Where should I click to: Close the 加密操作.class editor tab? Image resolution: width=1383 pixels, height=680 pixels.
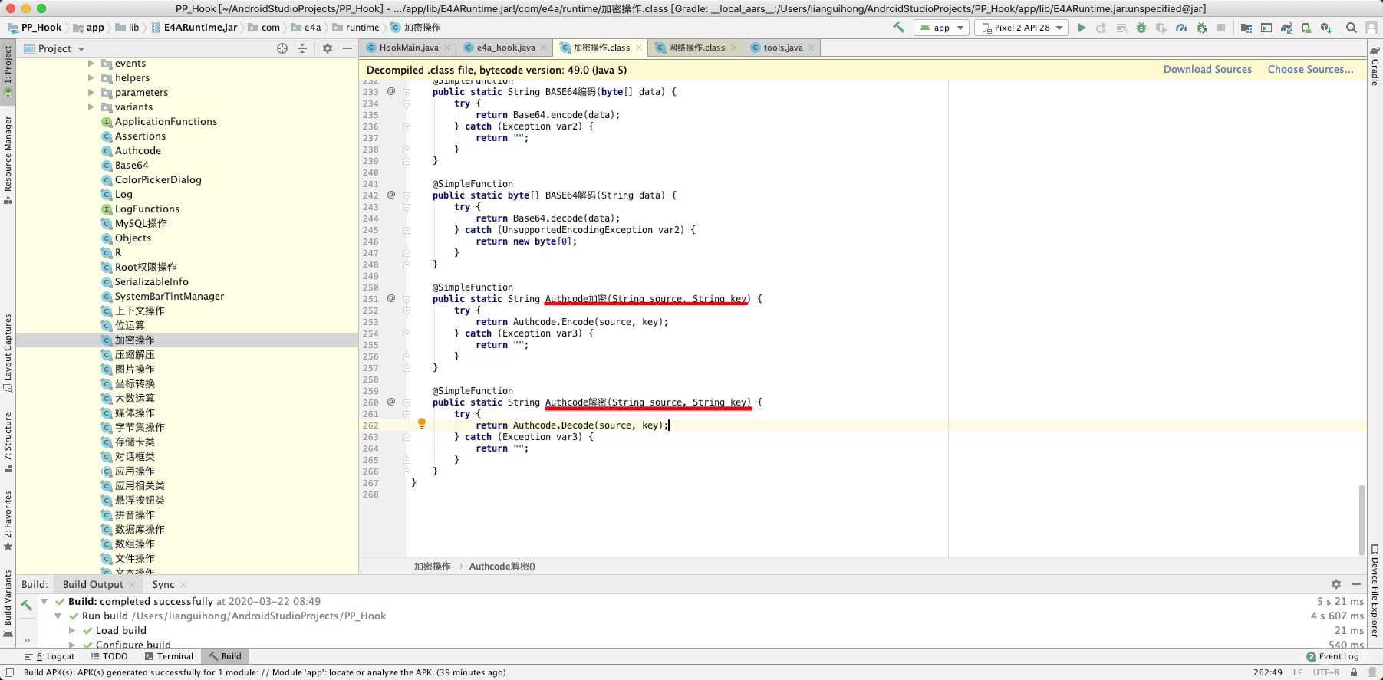[639, 48]
